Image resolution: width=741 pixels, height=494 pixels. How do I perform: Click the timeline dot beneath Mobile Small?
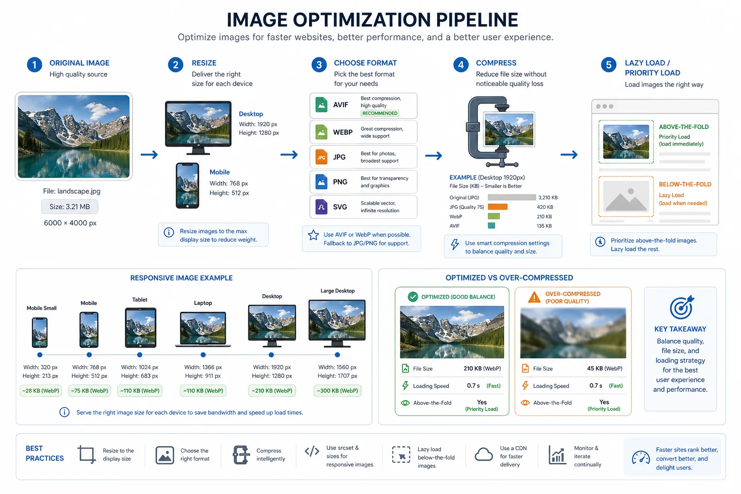coord(40,355)
